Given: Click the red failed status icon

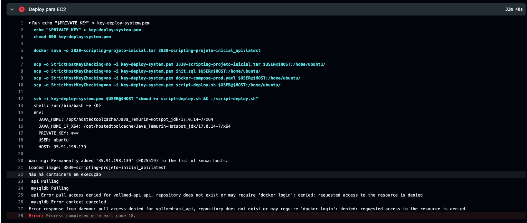Looking at the screenshot, I should [x=22, y=9].
